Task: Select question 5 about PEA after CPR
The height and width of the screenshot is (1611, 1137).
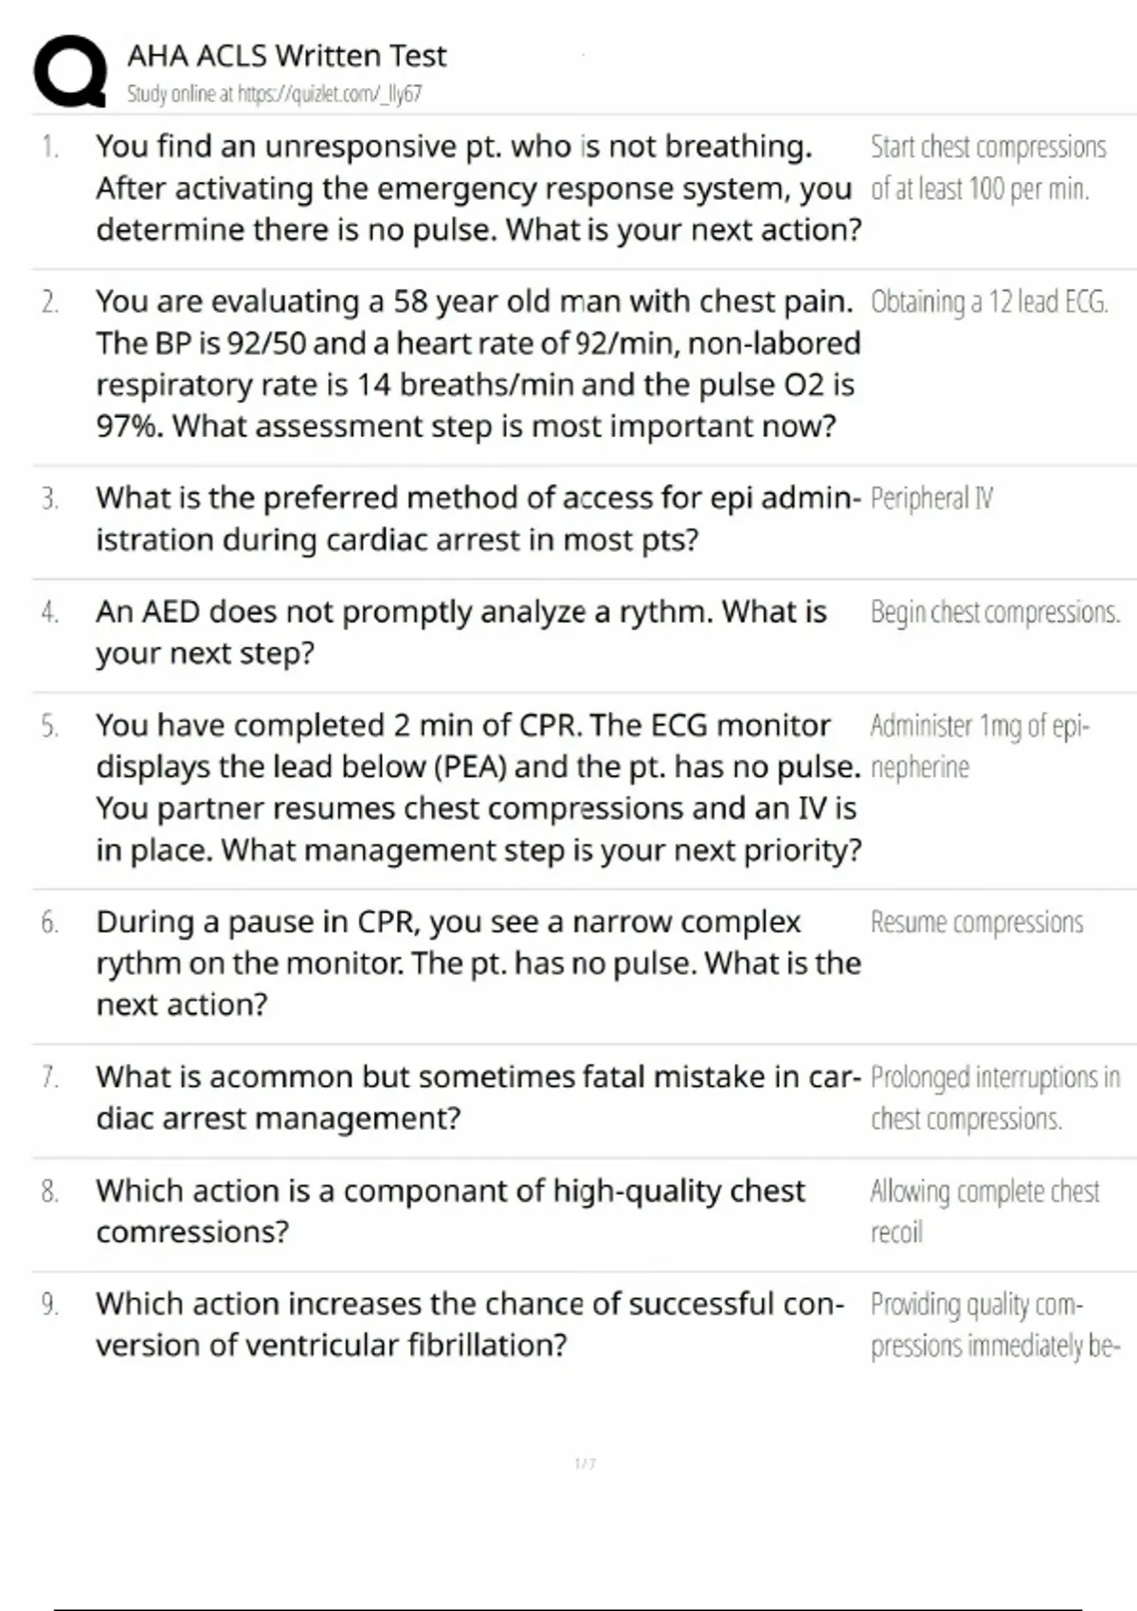Action: click(x=478, y=787)
